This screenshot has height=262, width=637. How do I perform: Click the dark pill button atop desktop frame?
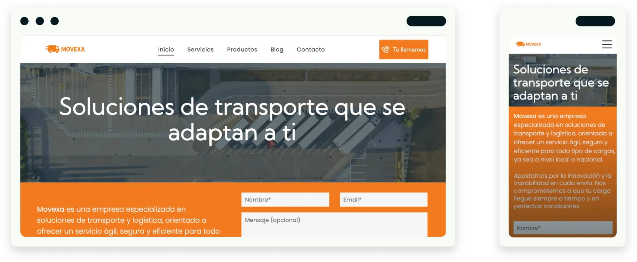(426, 21)
